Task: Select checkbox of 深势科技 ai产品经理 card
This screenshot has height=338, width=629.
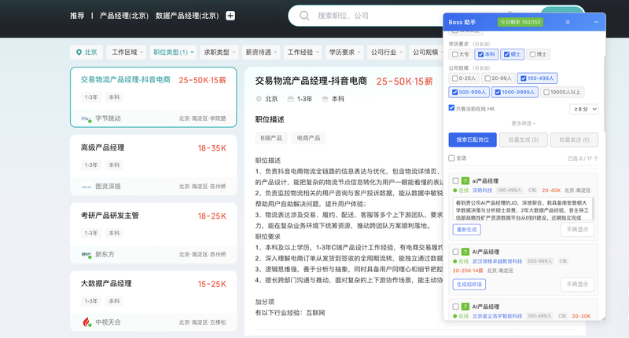Action: pos(456,181)
